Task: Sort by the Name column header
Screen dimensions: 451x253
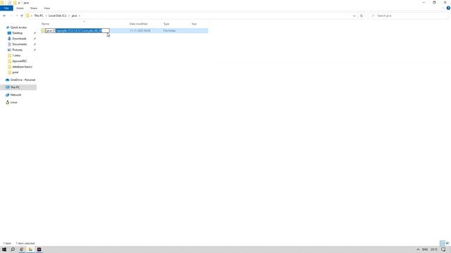Action: click(45, 24)
